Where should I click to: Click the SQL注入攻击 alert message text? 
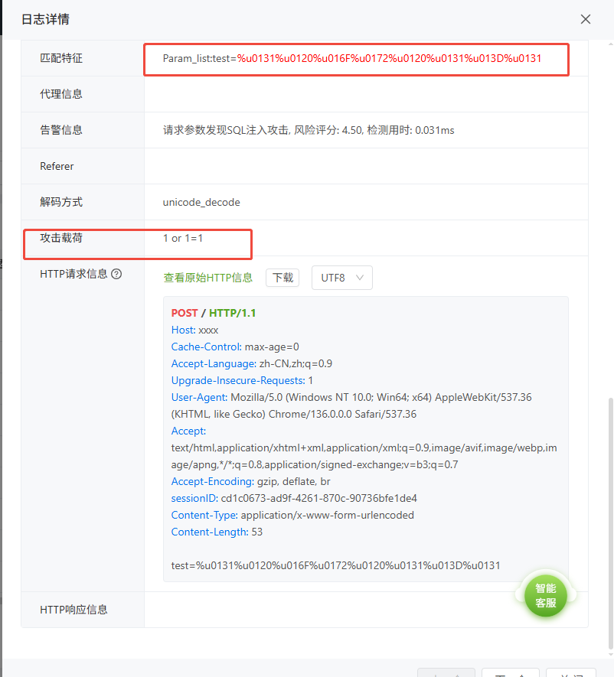pos(309,130)
